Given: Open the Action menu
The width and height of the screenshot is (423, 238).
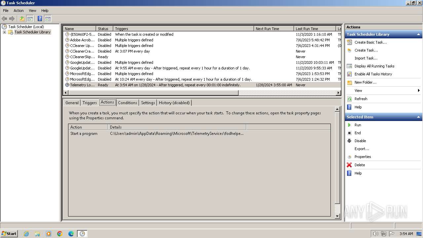Looking at the screenshot, I should pyautogui.click(x=19, y=11).
